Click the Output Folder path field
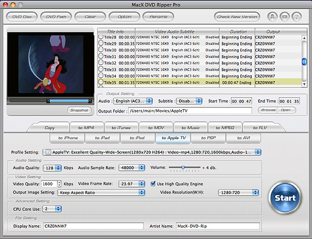This screenshot has height=239, width=312. pos(190,111)
